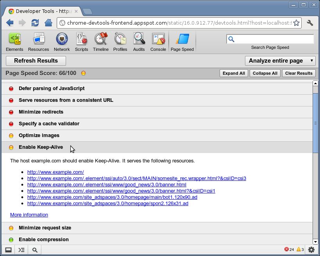
Task: Click the Refresh Results button
Action: click(x=36, y=61)
